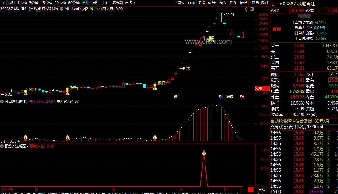Select the 月线 monthly period

click(x=106, y=3)
